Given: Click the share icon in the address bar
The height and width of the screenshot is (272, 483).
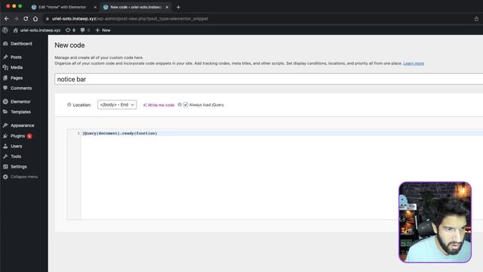Looking at the screenshot, I should 476,19.
